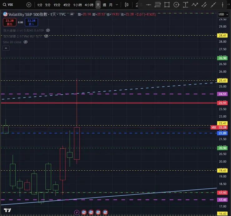Image resolution: width=231 pixels, height=216 pixels.
Task: Switch to the 週 weekly timeframe
Action: tap(105, 5)
